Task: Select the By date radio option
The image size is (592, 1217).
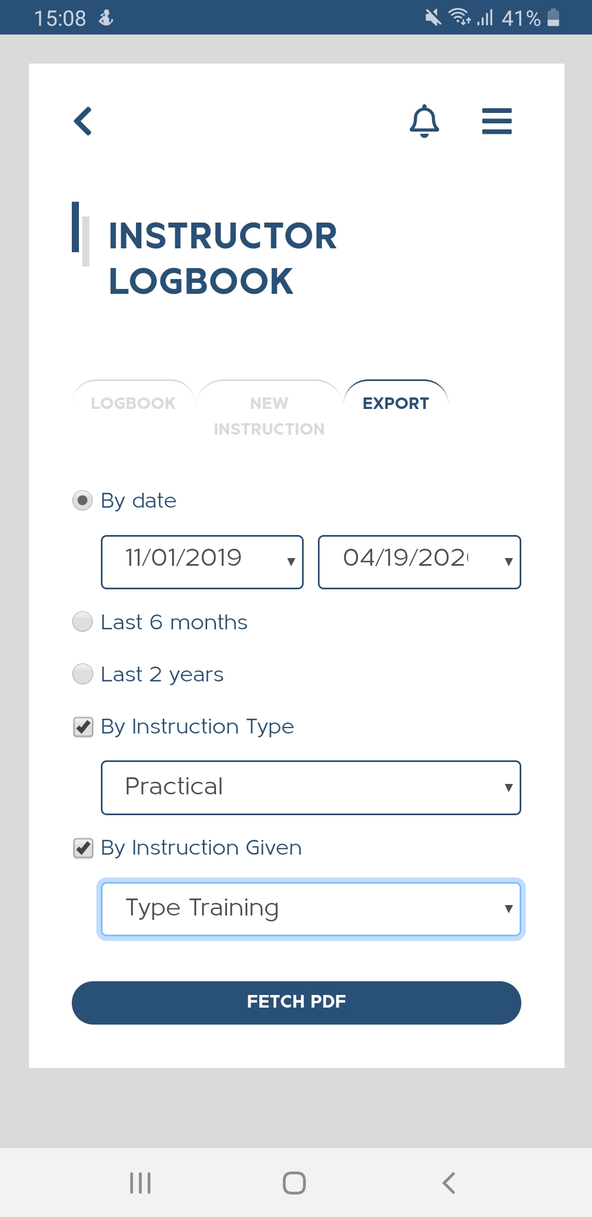Action: [x=83, y=501]
